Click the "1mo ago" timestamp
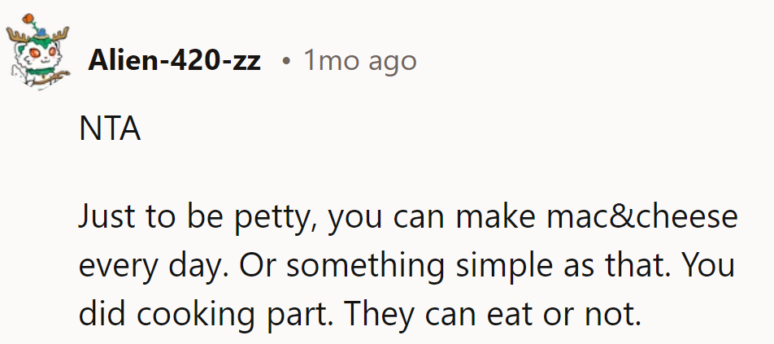This screenshot has width=774, height=344. point(359,60)
